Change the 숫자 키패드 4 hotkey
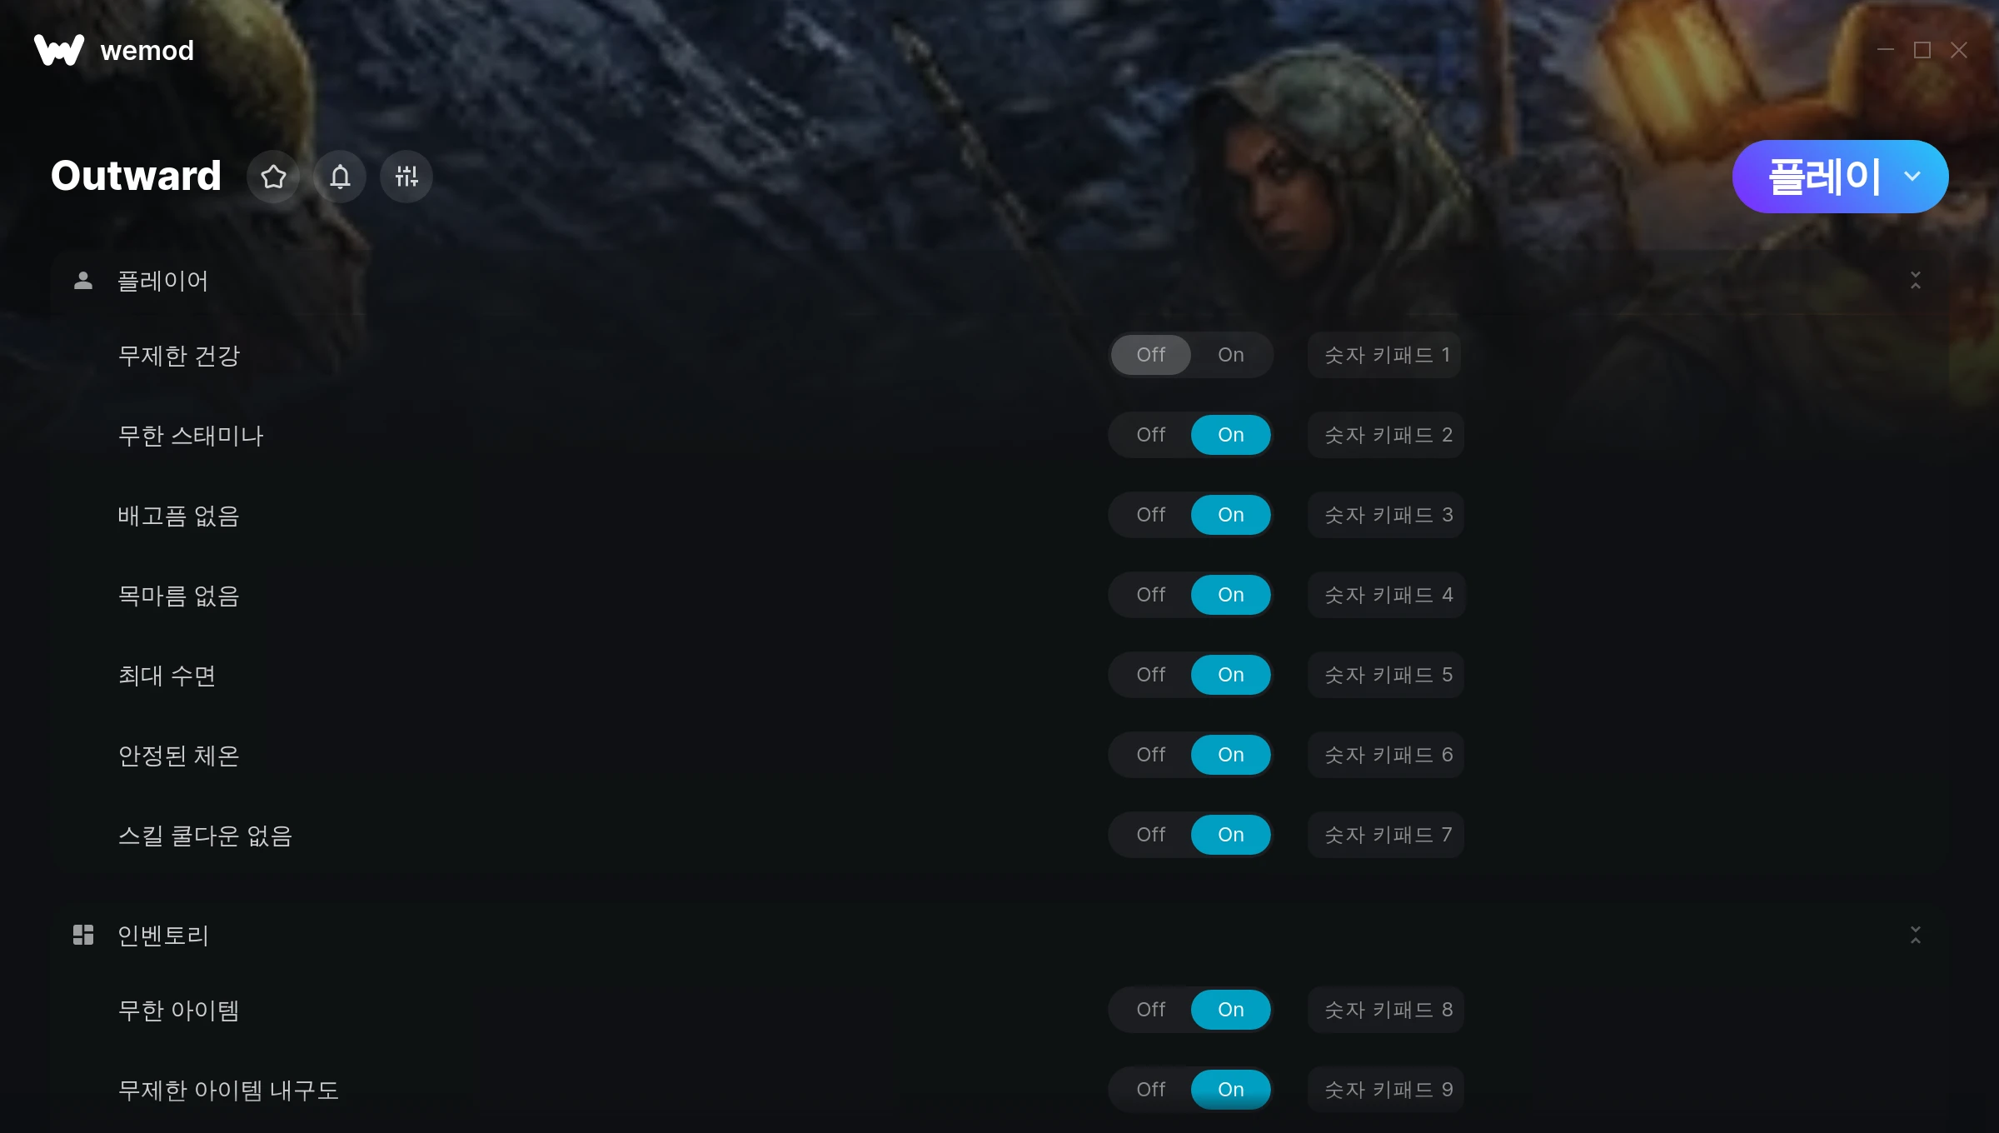Image resolution: width=1999 pixels, height=1133 pixels. [1388, 595]
